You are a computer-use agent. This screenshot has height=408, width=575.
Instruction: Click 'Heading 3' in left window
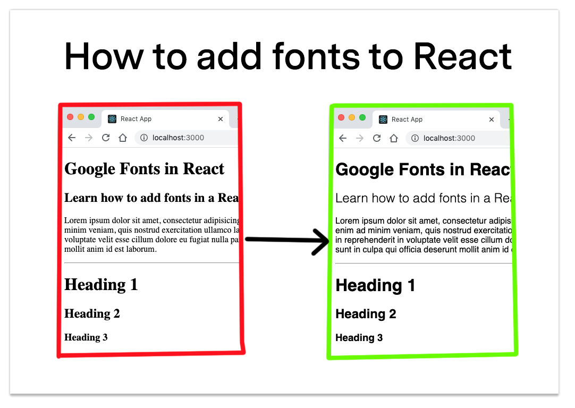86,338
